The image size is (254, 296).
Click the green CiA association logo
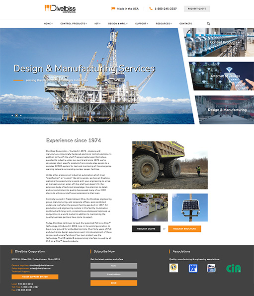click(x=234, y=268)
